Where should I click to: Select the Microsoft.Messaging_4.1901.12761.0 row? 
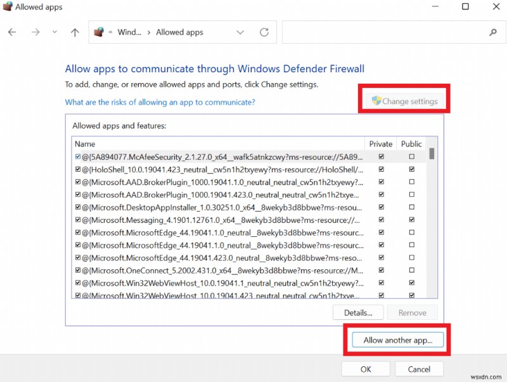[249, 220]
